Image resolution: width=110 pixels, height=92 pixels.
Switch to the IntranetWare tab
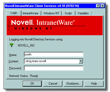(31, 13)
